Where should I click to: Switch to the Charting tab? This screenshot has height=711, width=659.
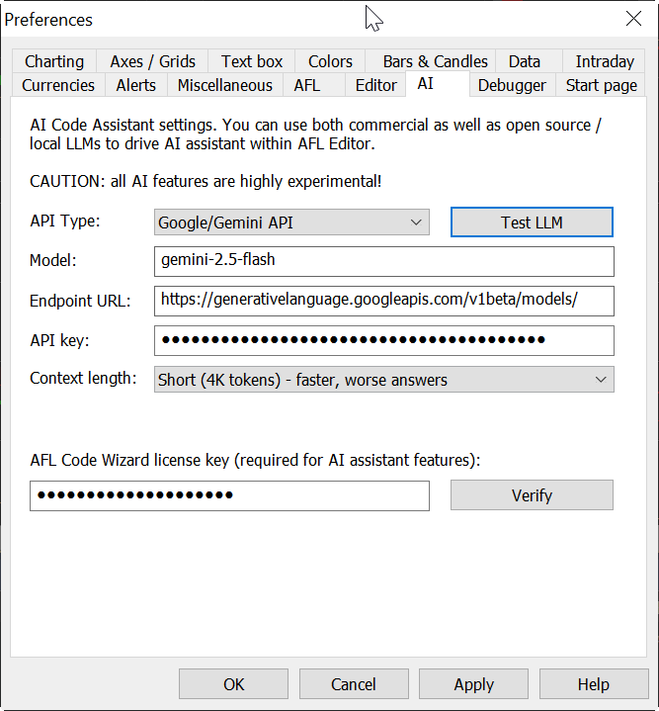(x=54, y=61)
